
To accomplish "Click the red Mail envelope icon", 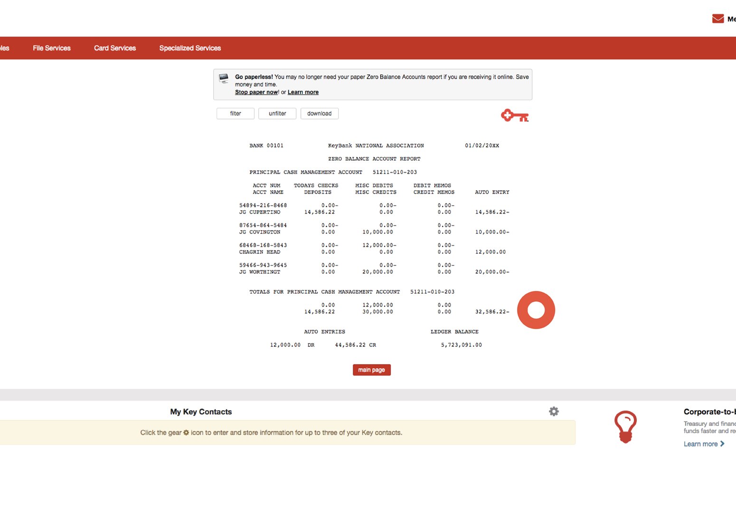I will pyautogui.click(x=717, y=18).
